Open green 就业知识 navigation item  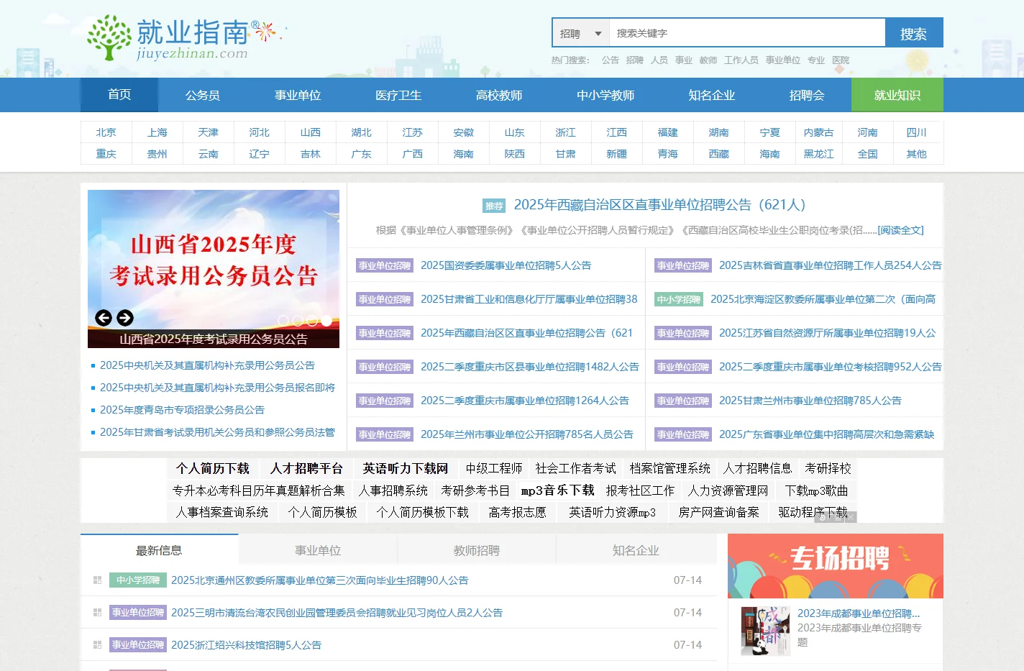pos(897,95)
